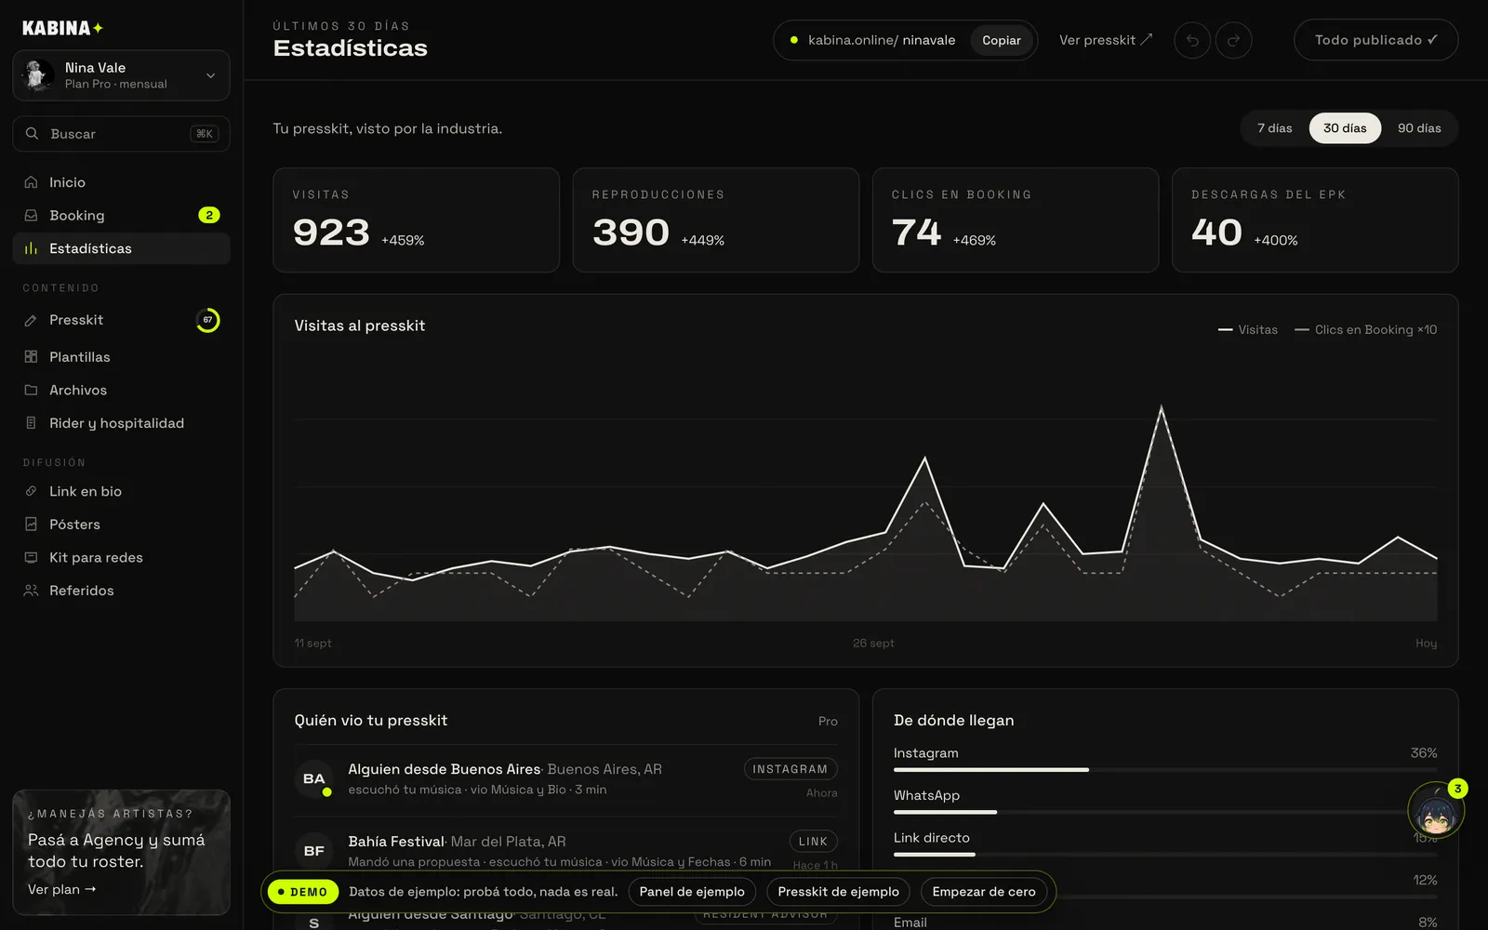This screenshot has width=1488, height=930.
Task: Click Ver plan link in promo card
Action: click(x=62, y=889)
